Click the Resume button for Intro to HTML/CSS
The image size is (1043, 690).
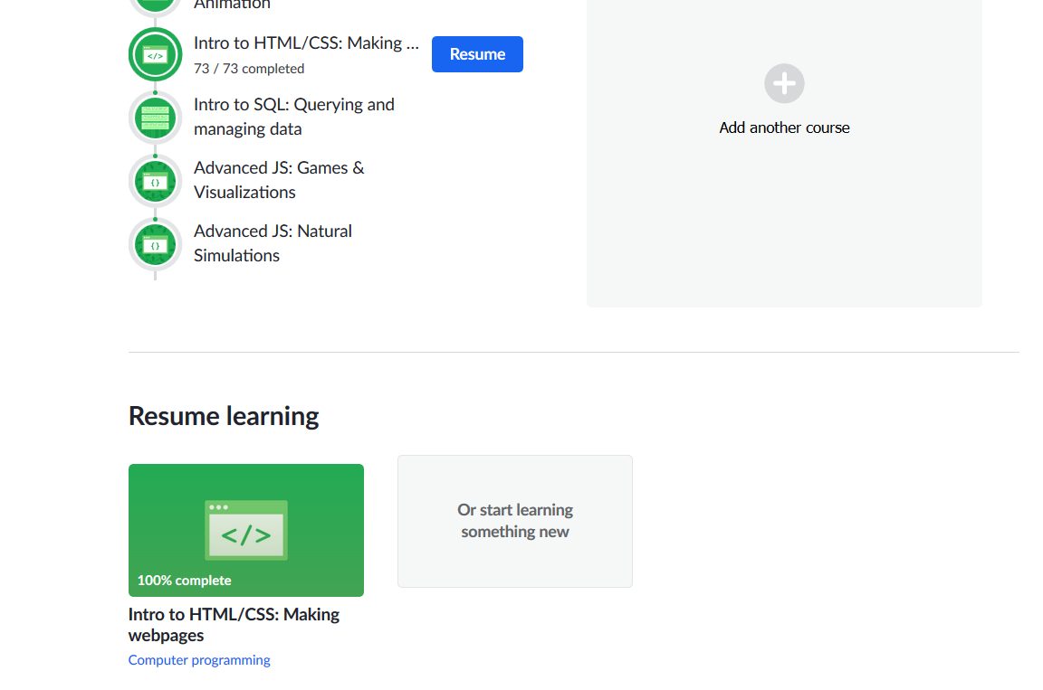click(x=477, y=54)
